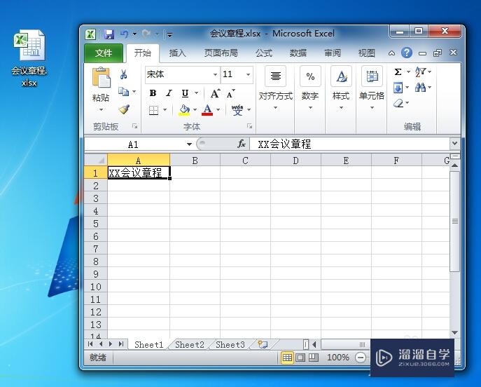Click the Cut scissors icon
Screen dimensions: 481x387
click(x=124, y=74)
